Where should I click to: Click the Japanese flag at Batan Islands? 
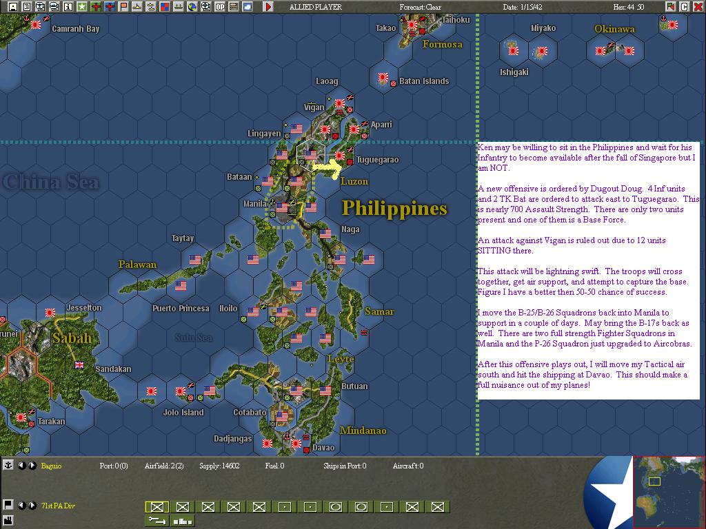(383, 77)
